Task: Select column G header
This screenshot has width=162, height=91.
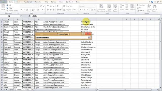Action: (88, 19)
